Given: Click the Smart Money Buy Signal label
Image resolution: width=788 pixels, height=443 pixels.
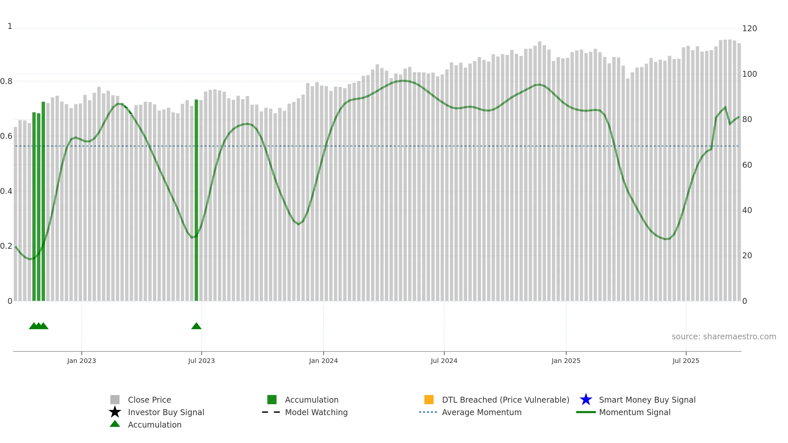Looking at the screenshot, I should [647, 400].
